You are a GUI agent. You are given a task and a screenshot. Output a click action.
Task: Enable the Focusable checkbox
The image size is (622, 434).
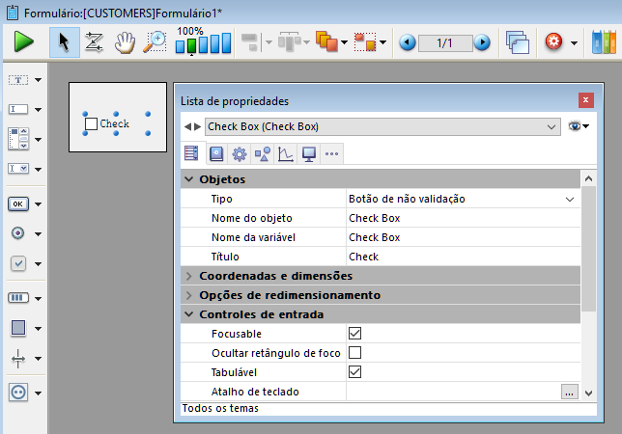[354, 333]
